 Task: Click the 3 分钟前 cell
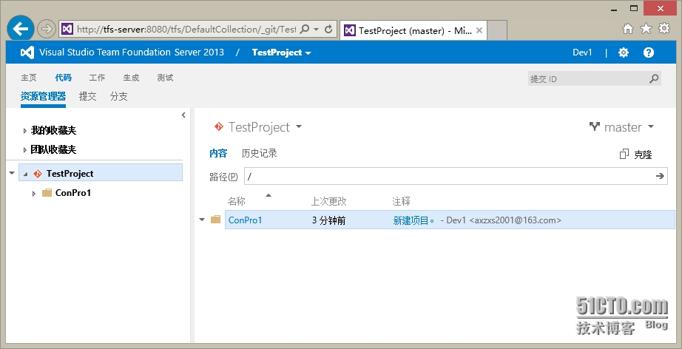(329, 220)
